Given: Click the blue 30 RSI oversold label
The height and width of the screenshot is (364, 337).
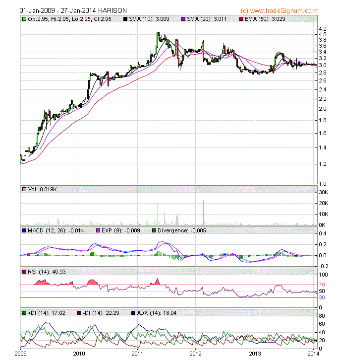Looking at the screenshot, I should pos(322,297).
